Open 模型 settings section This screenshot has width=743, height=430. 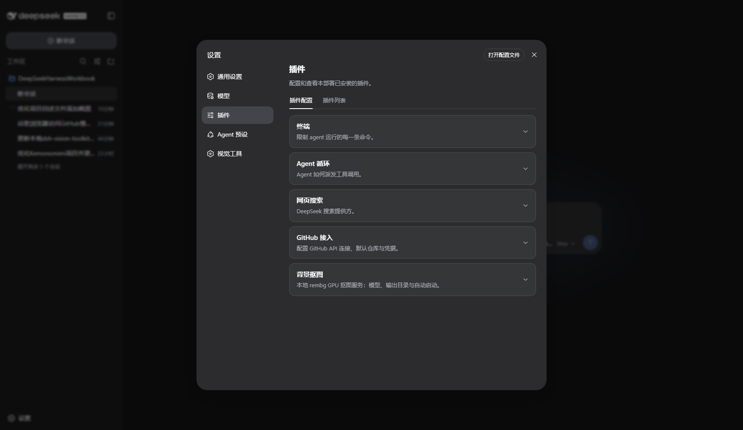pos(238,96)
